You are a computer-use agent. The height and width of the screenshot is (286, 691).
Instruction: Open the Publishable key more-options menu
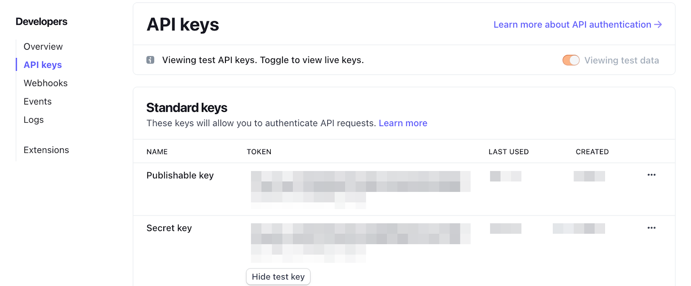[x=651, y=175]
